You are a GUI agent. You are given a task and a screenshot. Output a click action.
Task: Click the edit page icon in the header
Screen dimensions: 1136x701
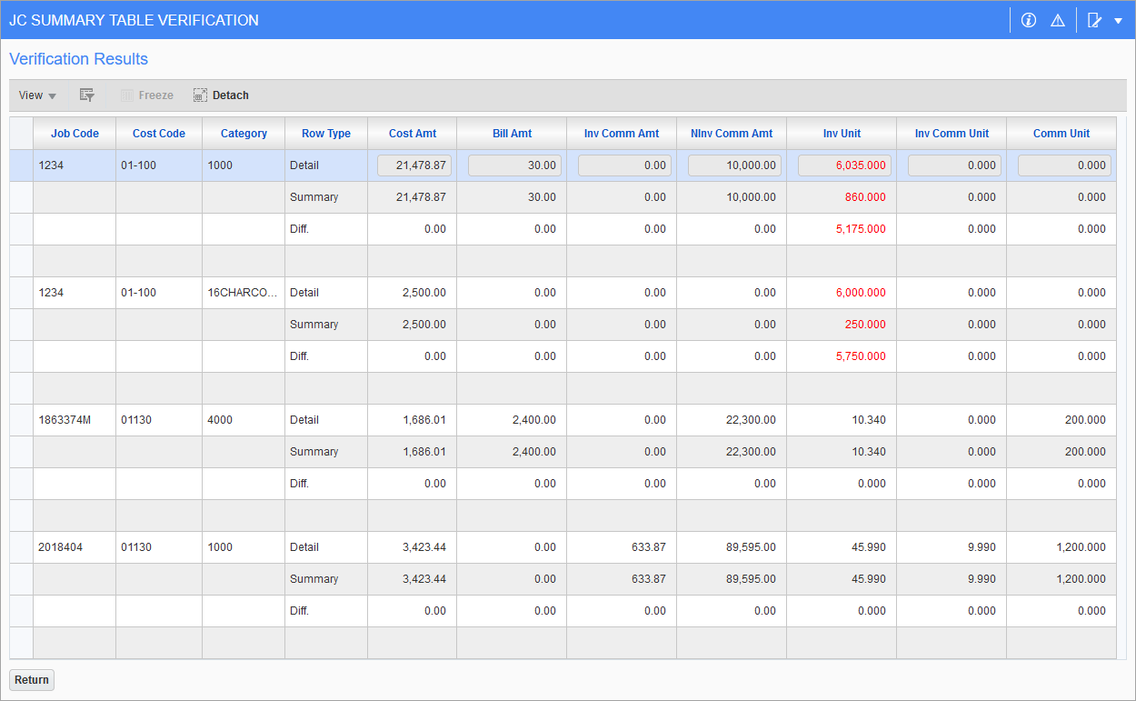point(1094,20)
